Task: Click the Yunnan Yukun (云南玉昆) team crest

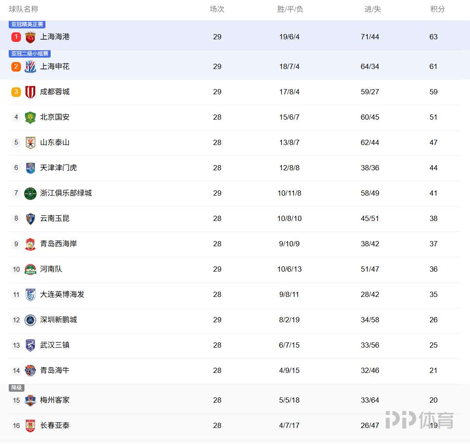Action: click(30, 219)
